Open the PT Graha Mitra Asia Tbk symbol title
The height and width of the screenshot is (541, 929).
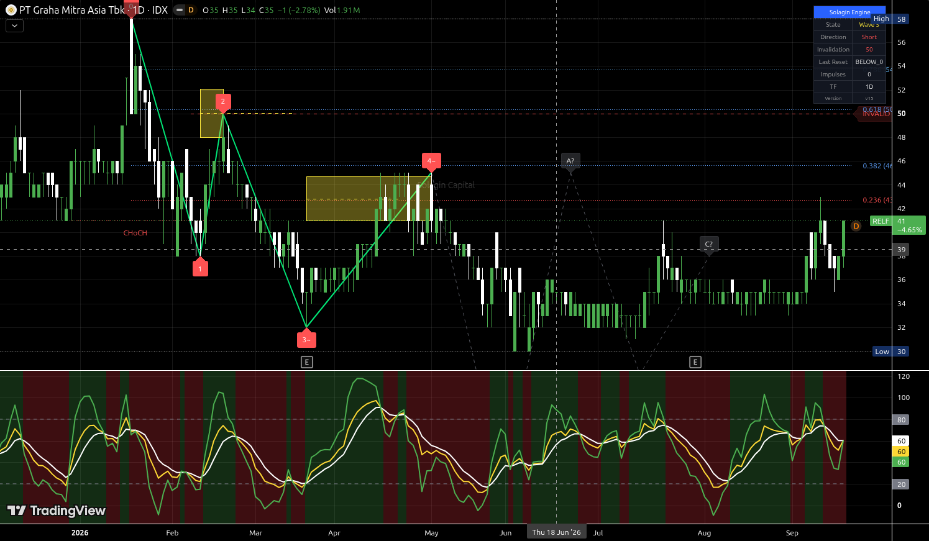click(72, 10)
